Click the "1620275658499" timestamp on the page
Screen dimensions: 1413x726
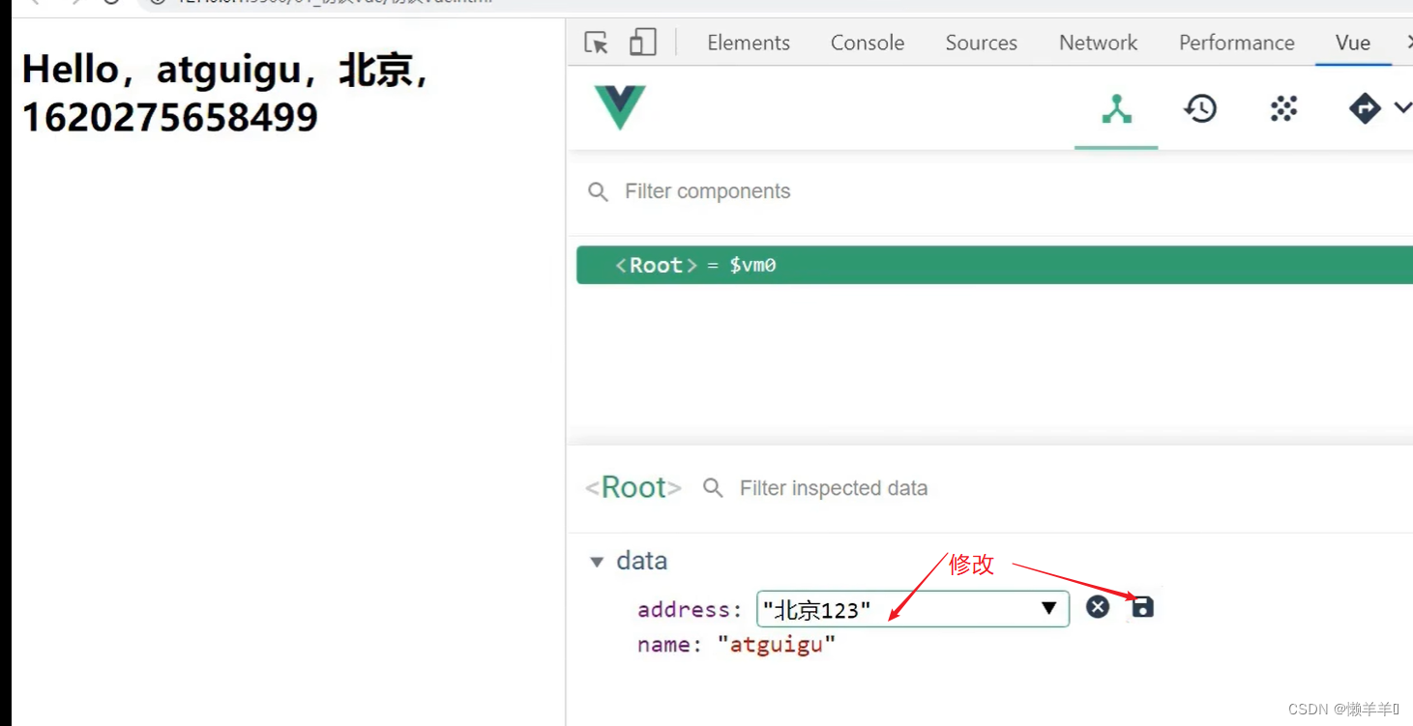(x=170, y=118)
